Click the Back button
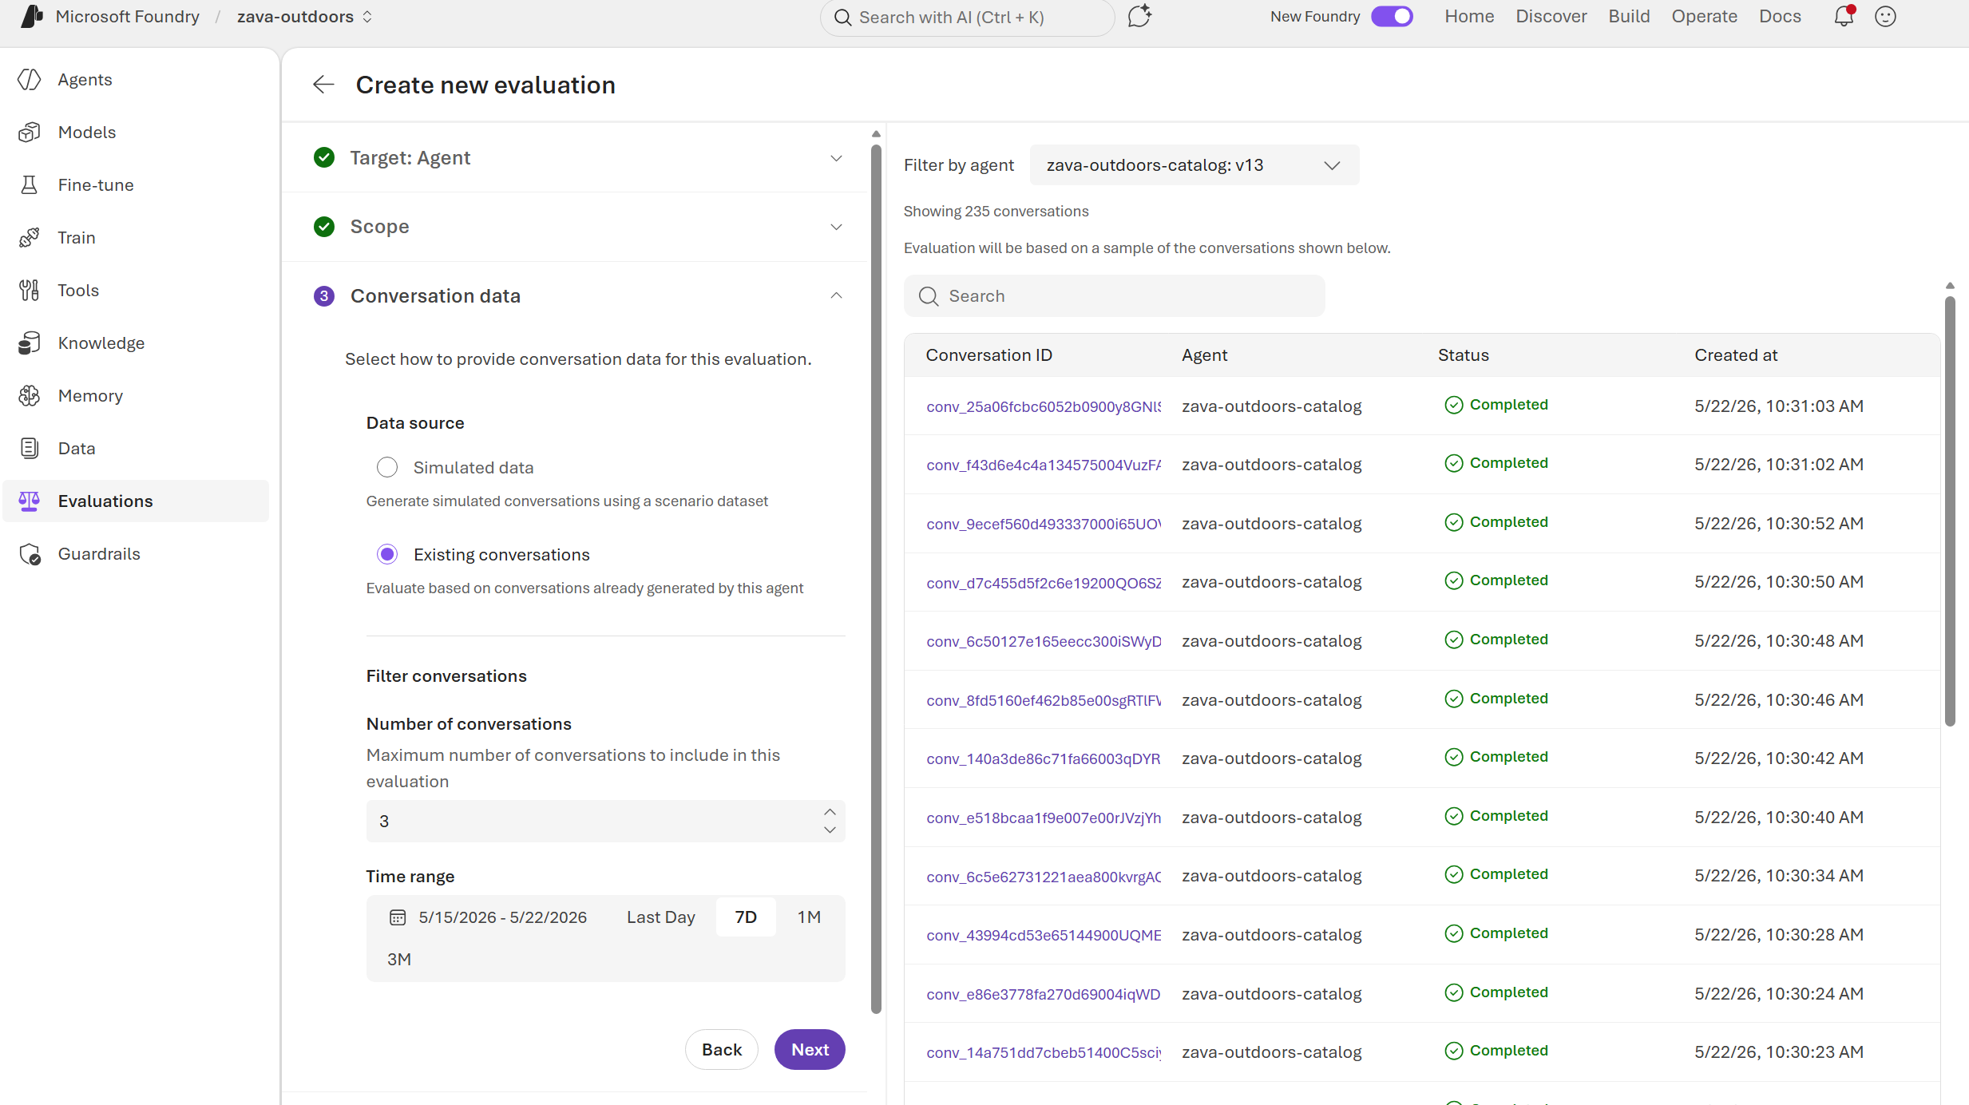 pyautogui.click(x=722, y=1049)
